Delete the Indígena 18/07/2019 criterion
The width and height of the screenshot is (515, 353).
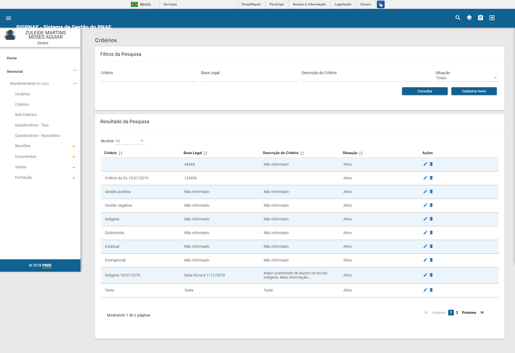point(431,275)
